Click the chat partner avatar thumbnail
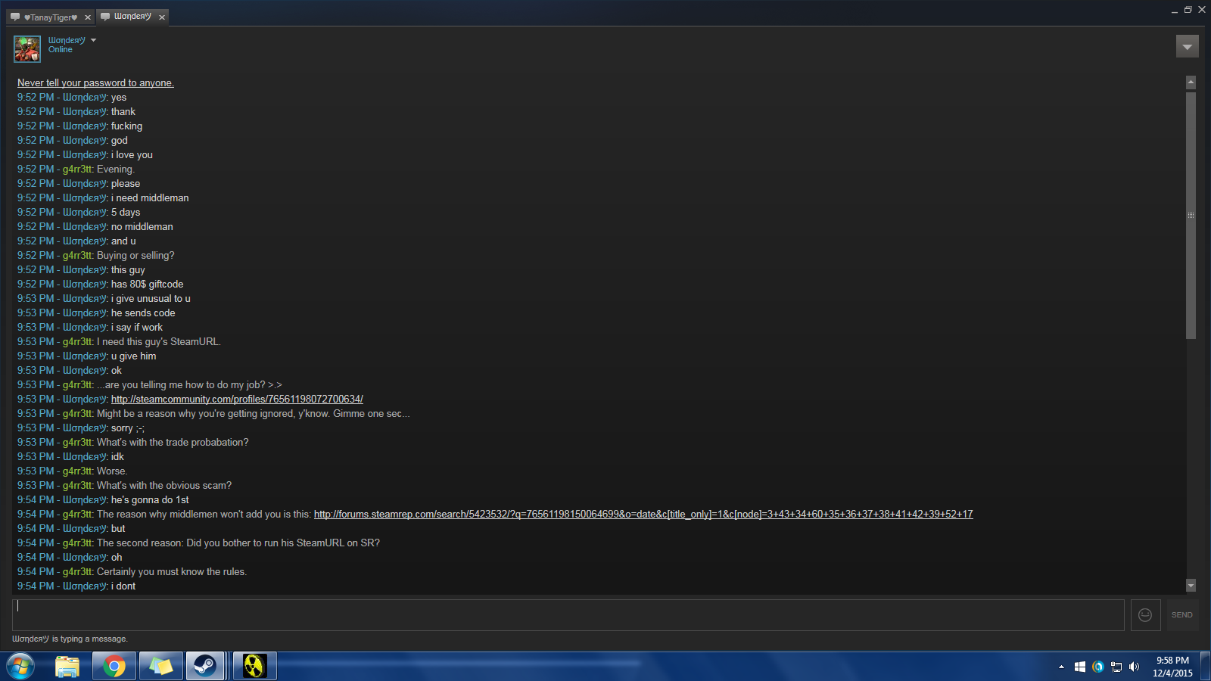Viewport: 1211px width, 681px height. coord(27,48)
